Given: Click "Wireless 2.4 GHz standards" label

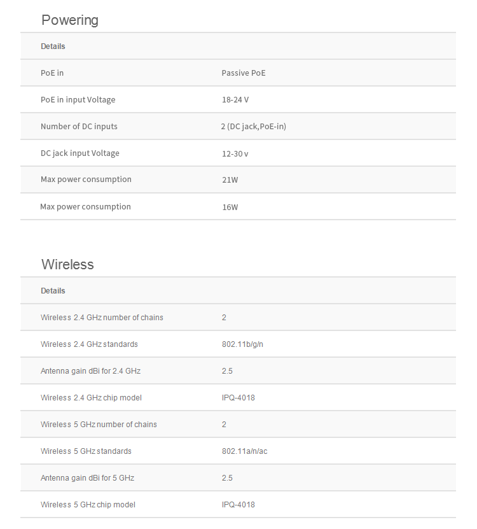Looking at the screenshot, I should point(89,344).
